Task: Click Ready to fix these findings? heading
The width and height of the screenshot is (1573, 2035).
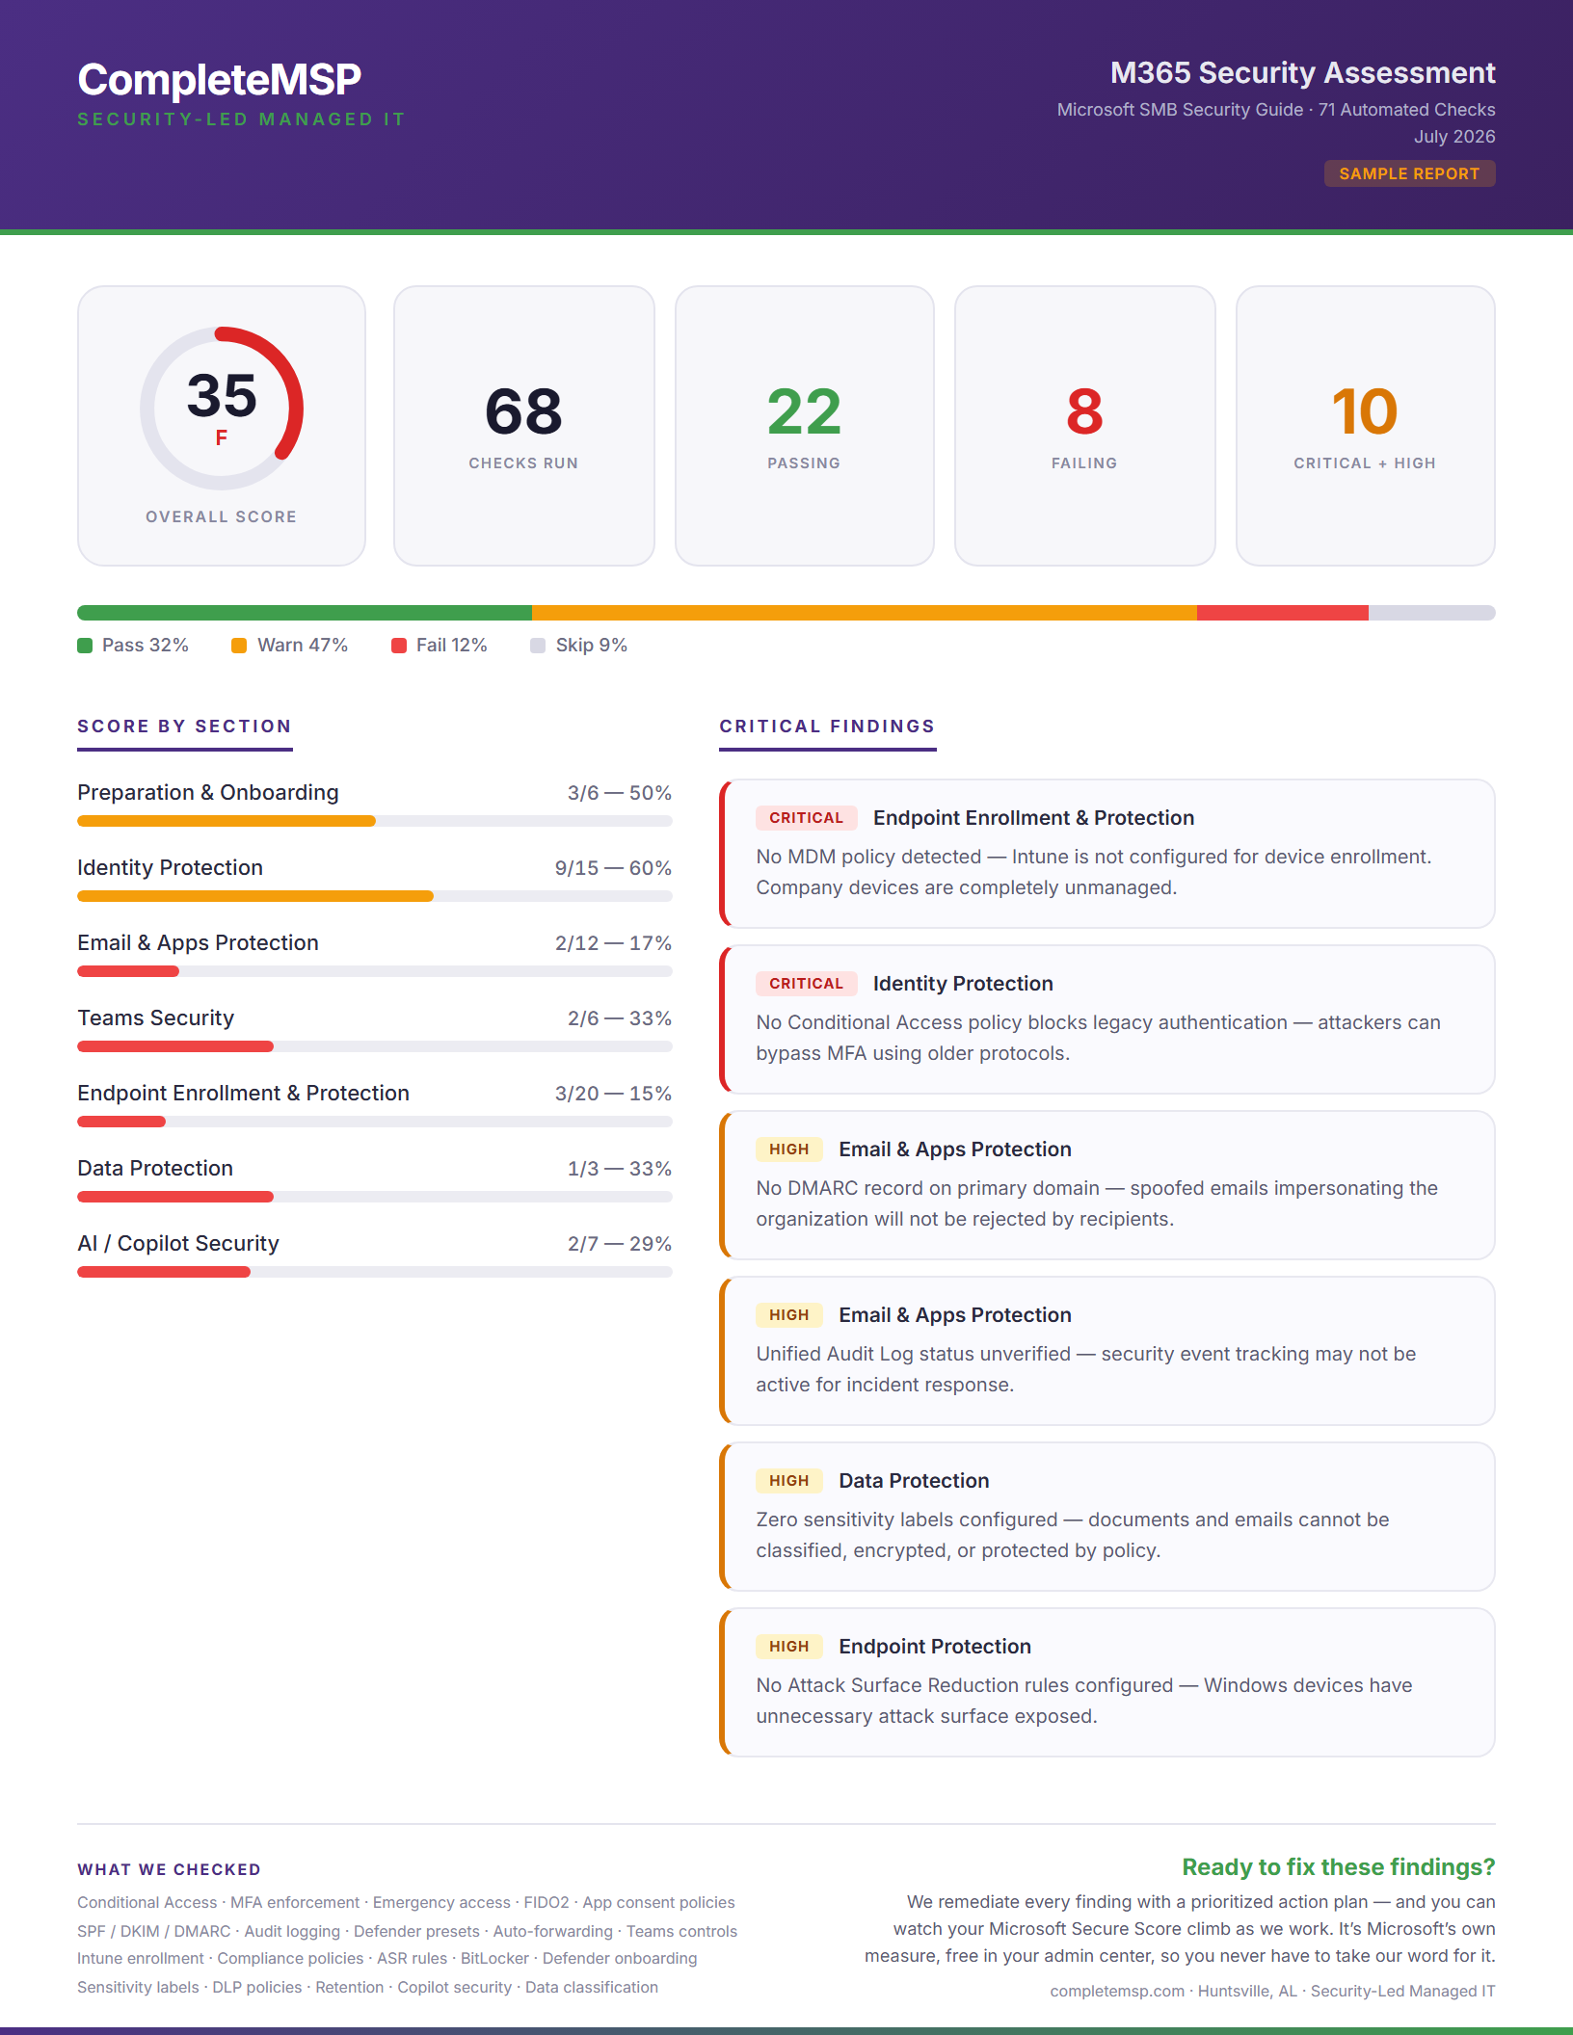Action: [1339, 1867]
